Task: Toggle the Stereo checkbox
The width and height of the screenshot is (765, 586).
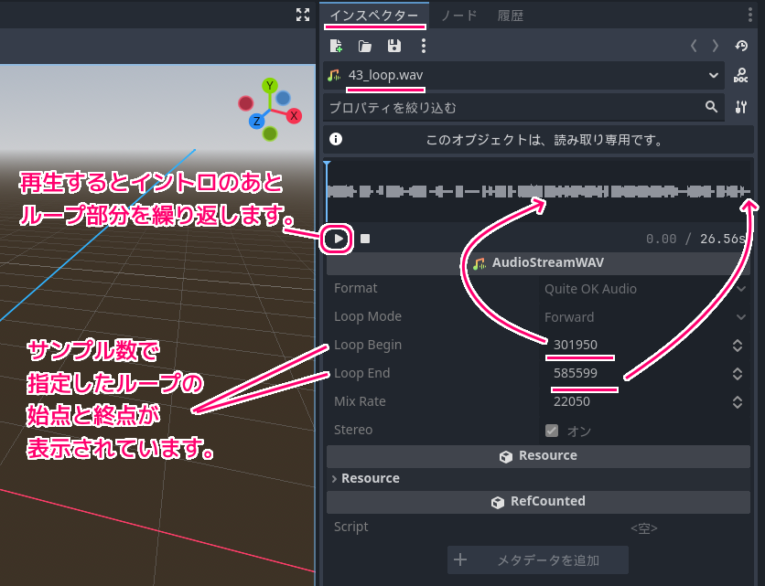Action: coord(552,431)
